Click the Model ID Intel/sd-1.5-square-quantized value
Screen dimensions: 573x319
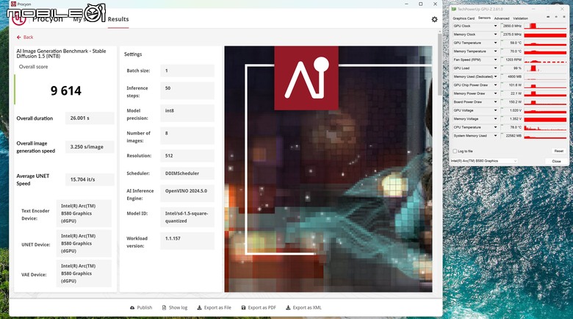coord(187,217)
